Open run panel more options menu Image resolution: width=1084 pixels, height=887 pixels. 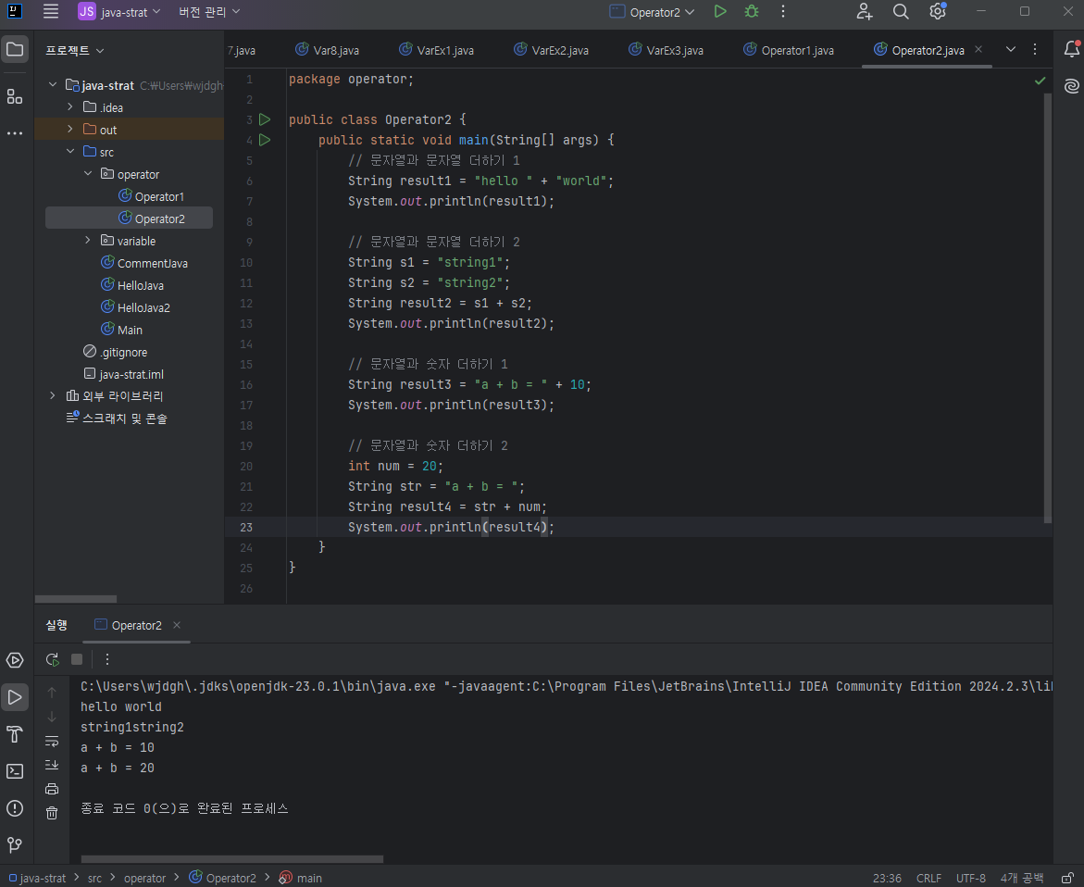point(107,659)
